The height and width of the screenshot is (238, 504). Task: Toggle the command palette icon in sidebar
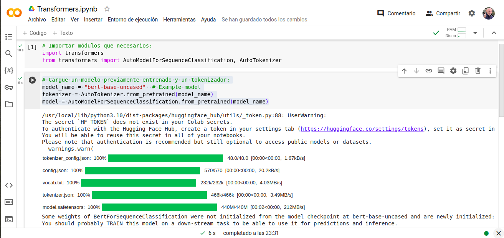click(8, 202)
